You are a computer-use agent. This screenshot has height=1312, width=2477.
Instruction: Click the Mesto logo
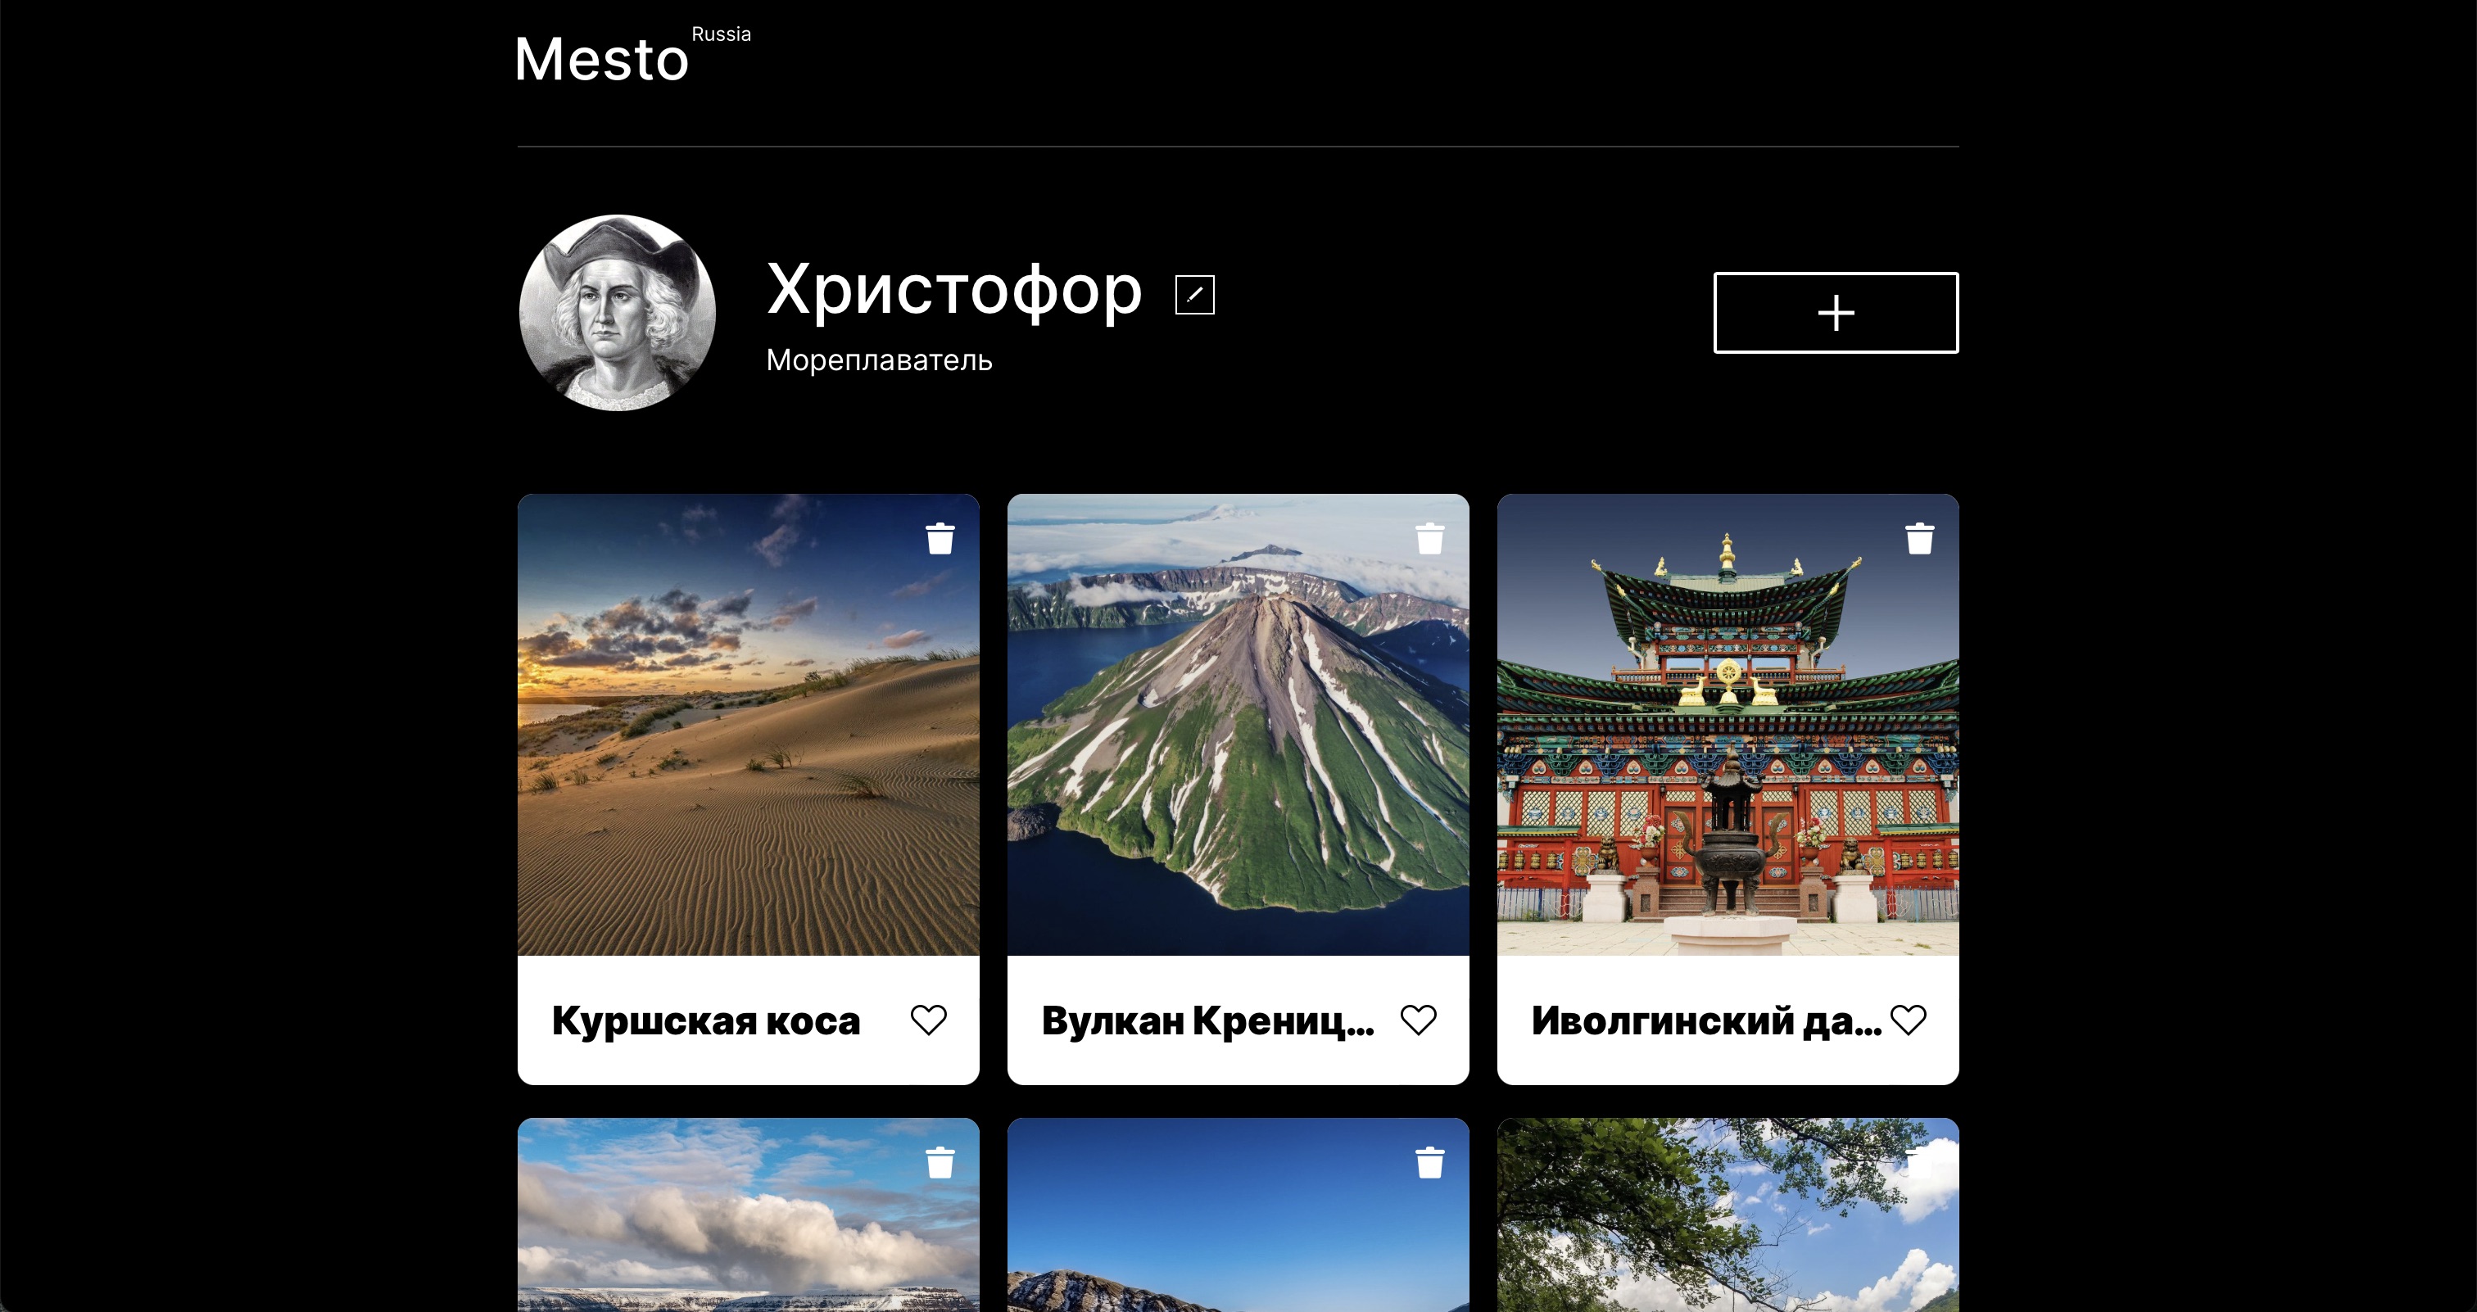601,60
